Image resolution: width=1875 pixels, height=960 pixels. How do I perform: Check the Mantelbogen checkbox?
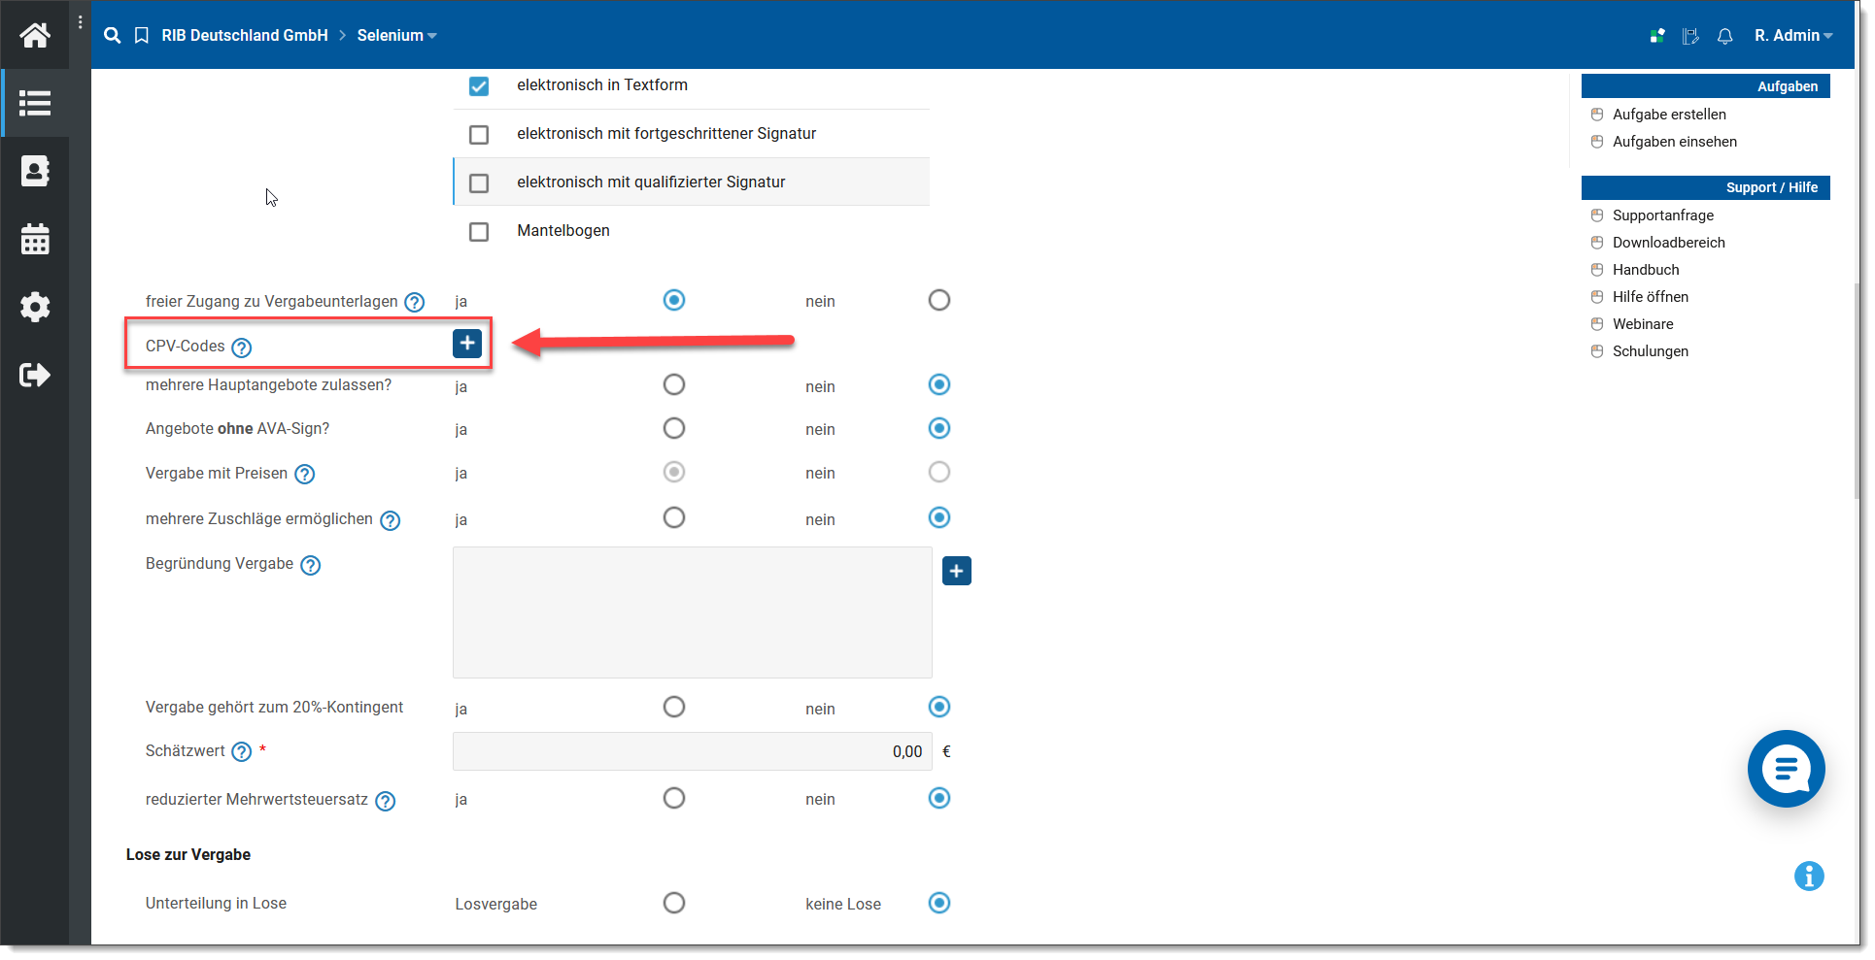pos(479,232)
